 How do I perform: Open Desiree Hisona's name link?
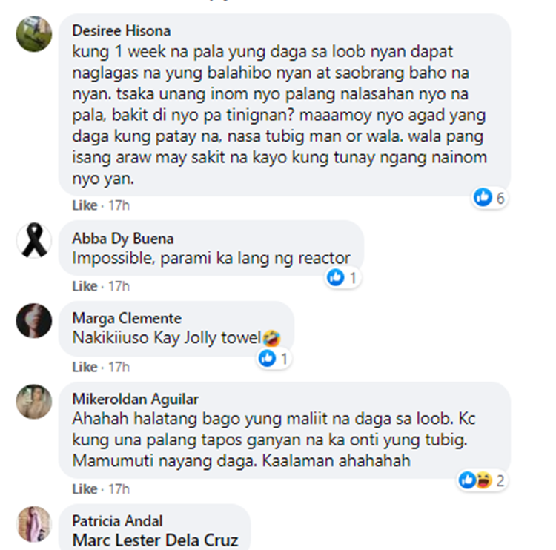click(122, 31)
